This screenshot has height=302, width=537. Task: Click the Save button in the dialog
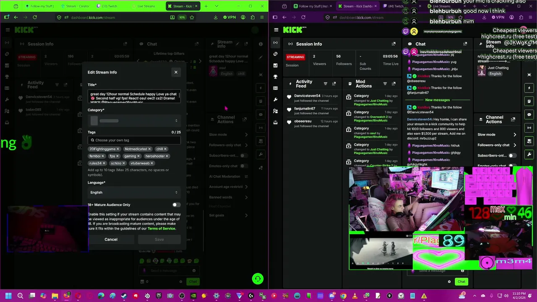(159, 240)
